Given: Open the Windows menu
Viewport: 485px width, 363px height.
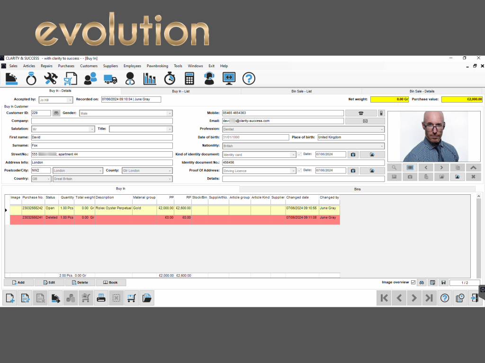Looking at the screenshot, I should pos(195,66).
